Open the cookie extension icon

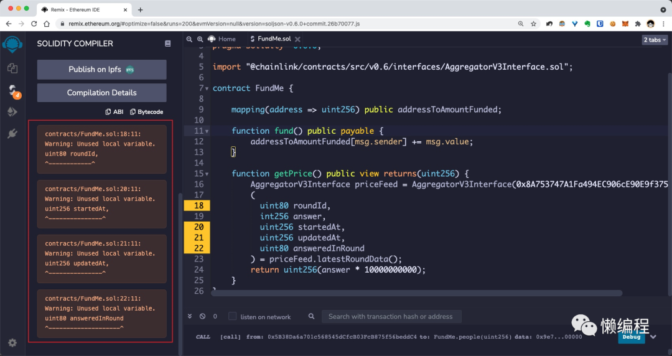[x=613, y=24]
